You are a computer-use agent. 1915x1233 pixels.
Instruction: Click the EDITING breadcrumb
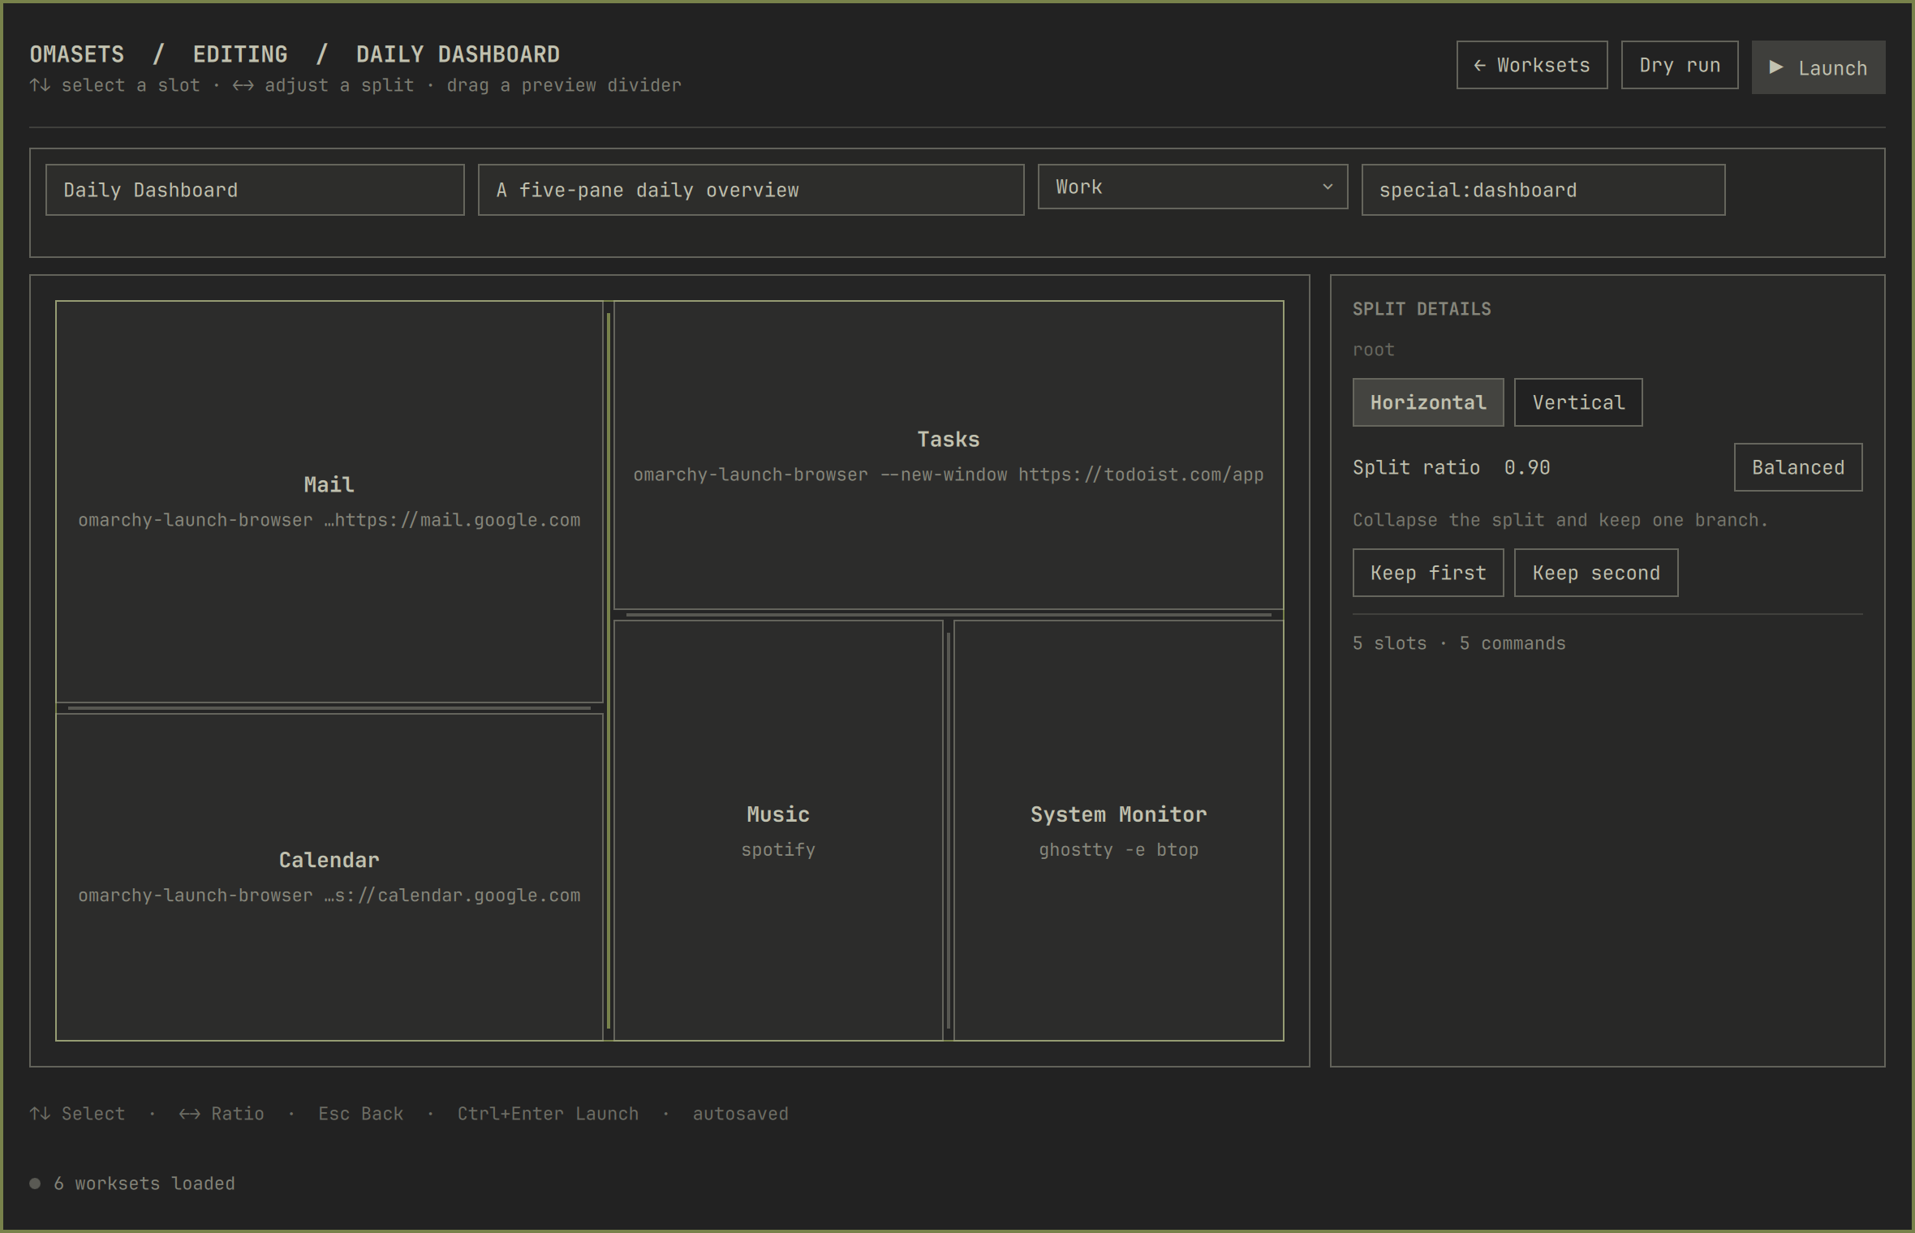click(x=240, y=54)
